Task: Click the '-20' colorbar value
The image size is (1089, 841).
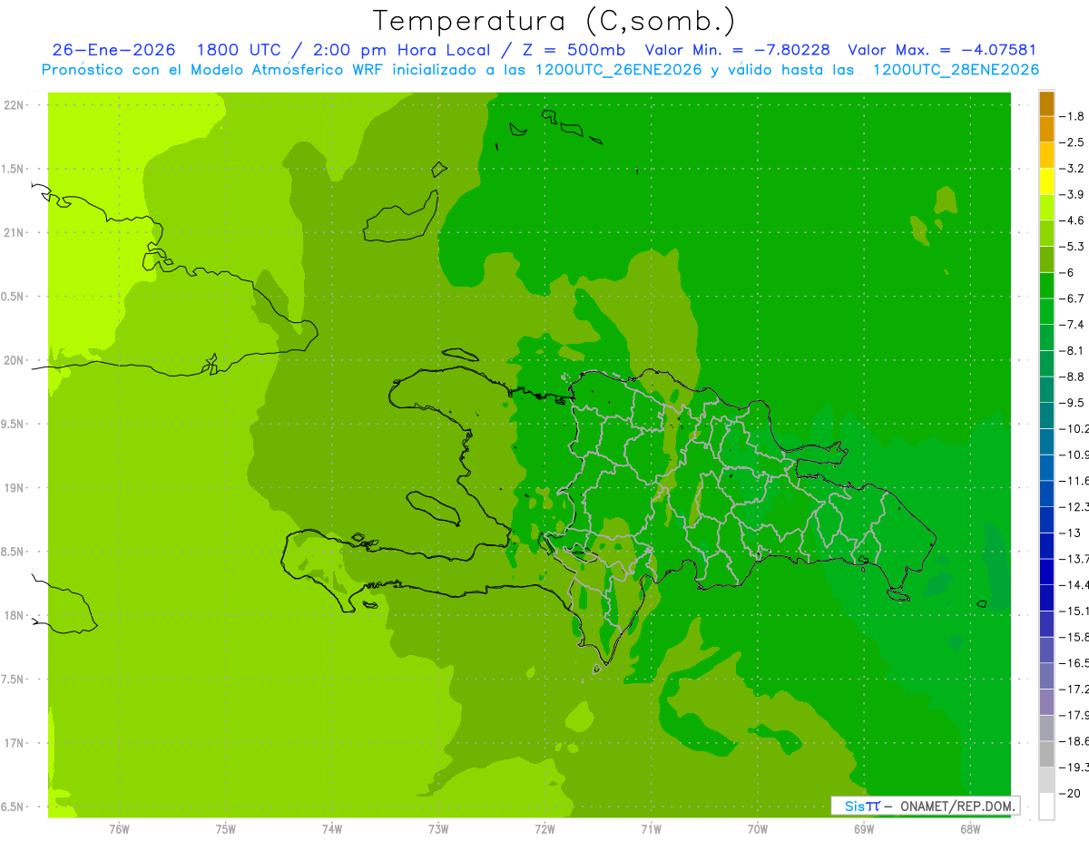Action: coord(1071,794)
